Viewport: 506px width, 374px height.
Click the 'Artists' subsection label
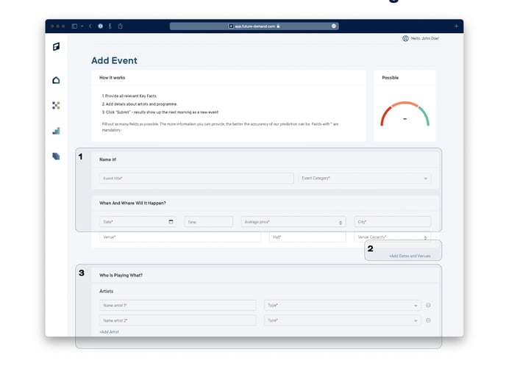pyautogui.click(x=106, y=291)
